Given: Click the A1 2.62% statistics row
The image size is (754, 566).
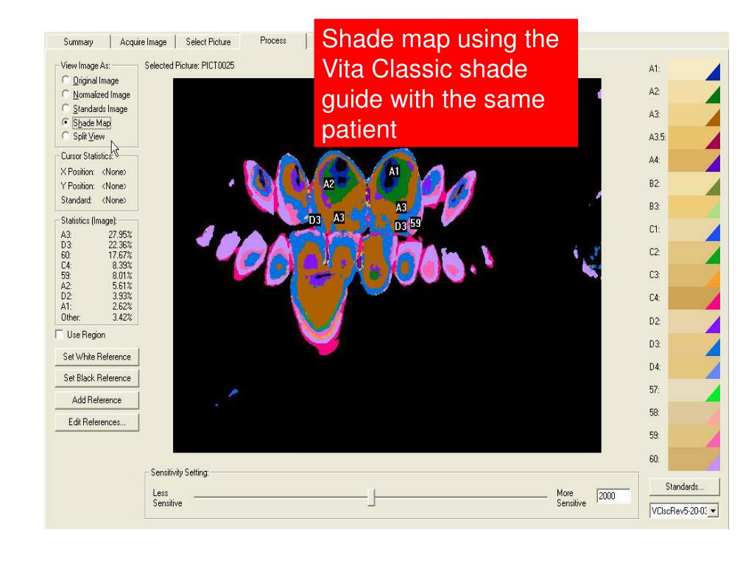Looking at the screenshot, I should [96, 306].
